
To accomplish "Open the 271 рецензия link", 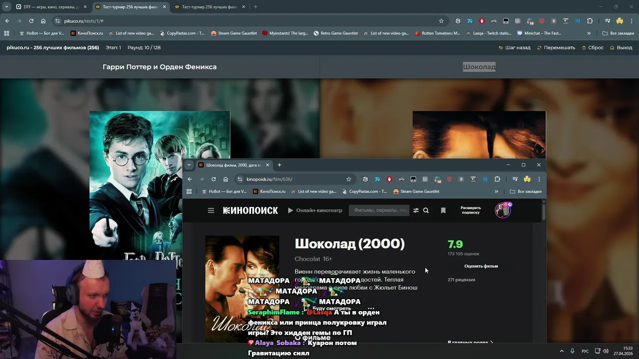I will coord(461,280).
